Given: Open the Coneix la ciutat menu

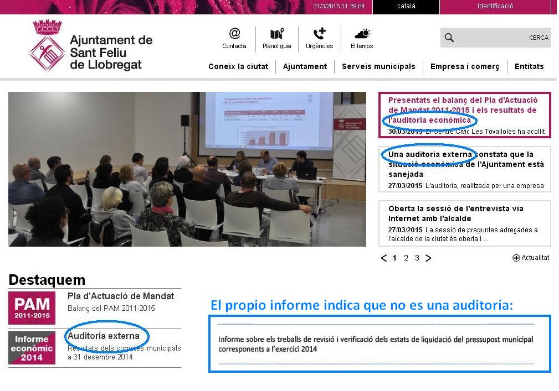Looking at the screenshot, I should click(x=238, y=66).
